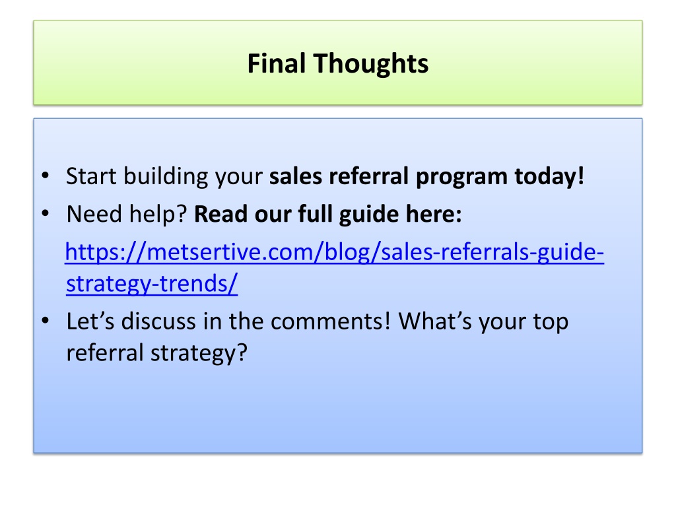Click the first bullet point marker
The image size is (676, 507).
click(x=46, y=176)
